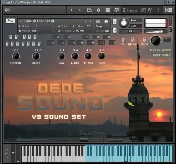Minimize the instrument header with the dash button
The image size is (176, 164).
(170, 23)
